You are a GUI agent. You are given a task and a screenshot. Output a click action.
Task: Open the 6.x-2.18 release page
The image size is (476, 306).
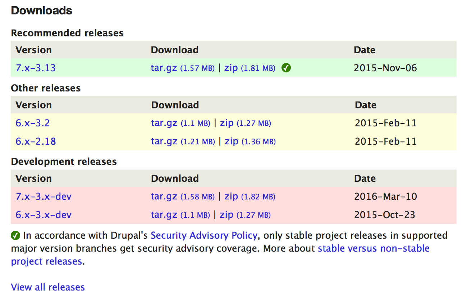click(35, 141)
